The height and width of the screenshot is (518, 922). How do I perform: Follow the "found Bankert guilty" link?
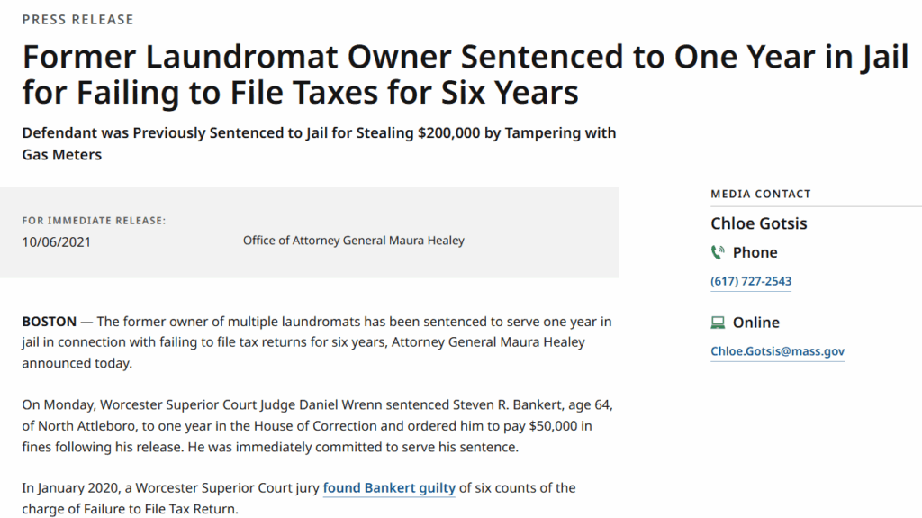click(389, 488)
